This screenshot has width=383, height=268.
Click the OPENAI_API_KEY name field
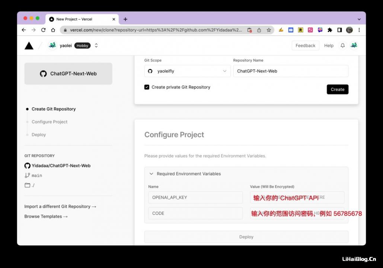point(195,197)
